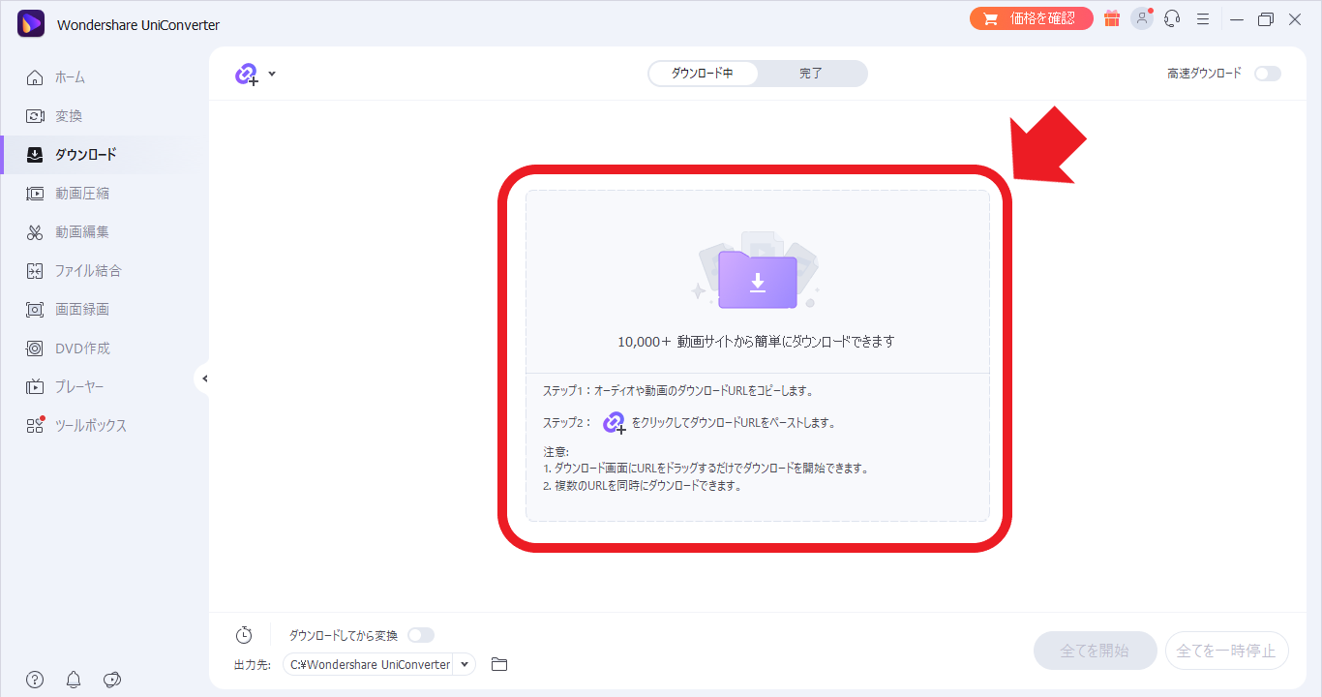Open ツールボックス section
1322x697 pixels.
click(x=76, y=426)
